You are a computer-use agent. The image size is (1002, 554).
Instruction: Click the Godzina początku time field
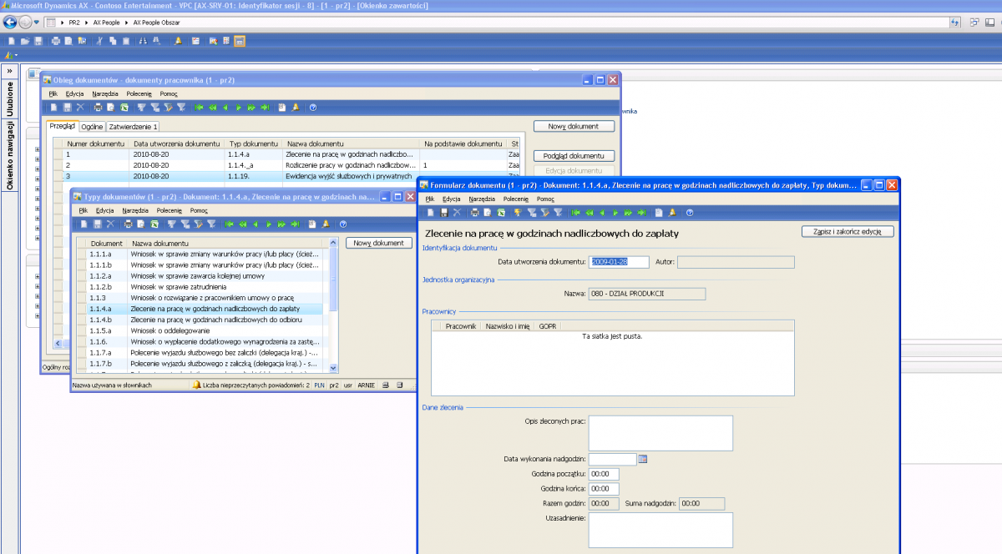tap(603, 474)
